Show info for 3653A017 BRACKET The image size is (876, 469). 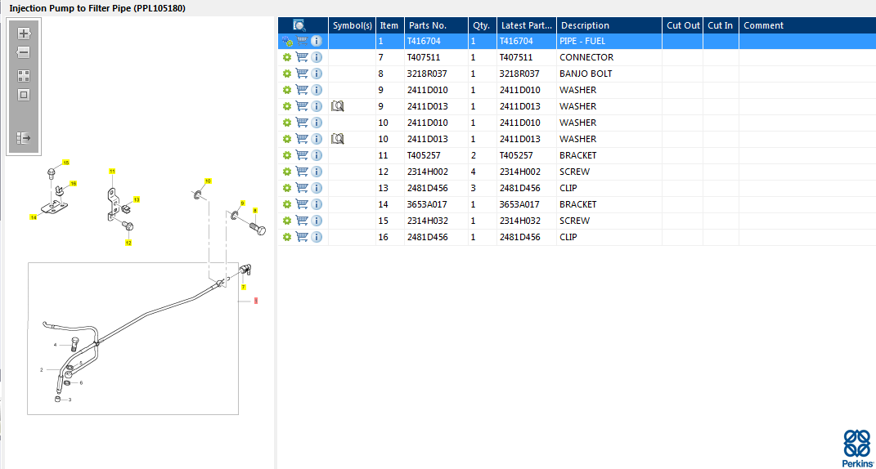click(x=317, y=204)
